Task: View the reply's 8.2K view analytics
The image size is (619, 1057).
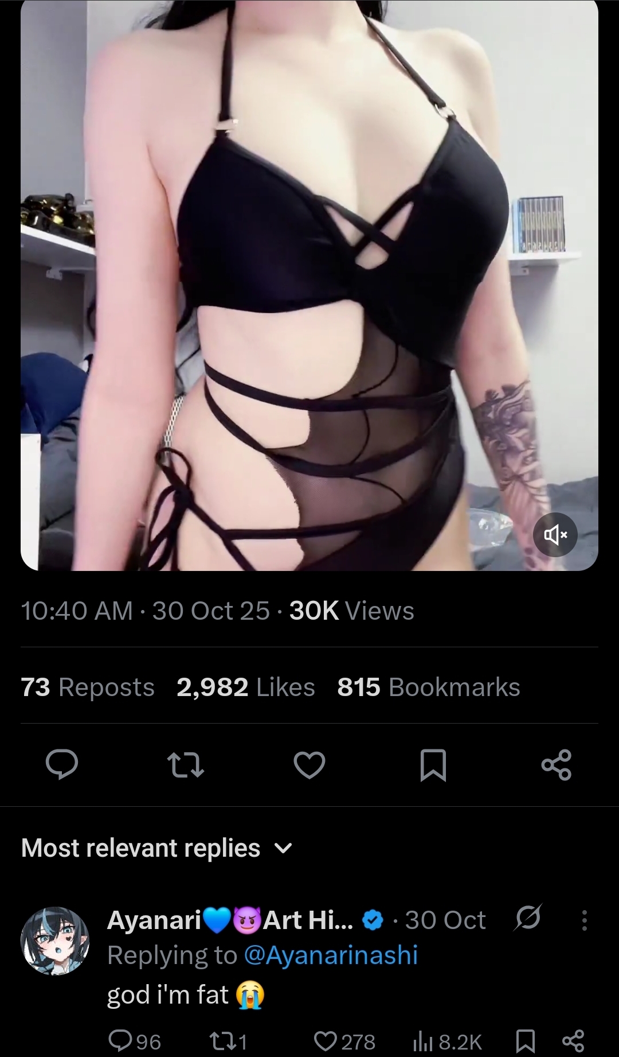Action: [448, 1041]
